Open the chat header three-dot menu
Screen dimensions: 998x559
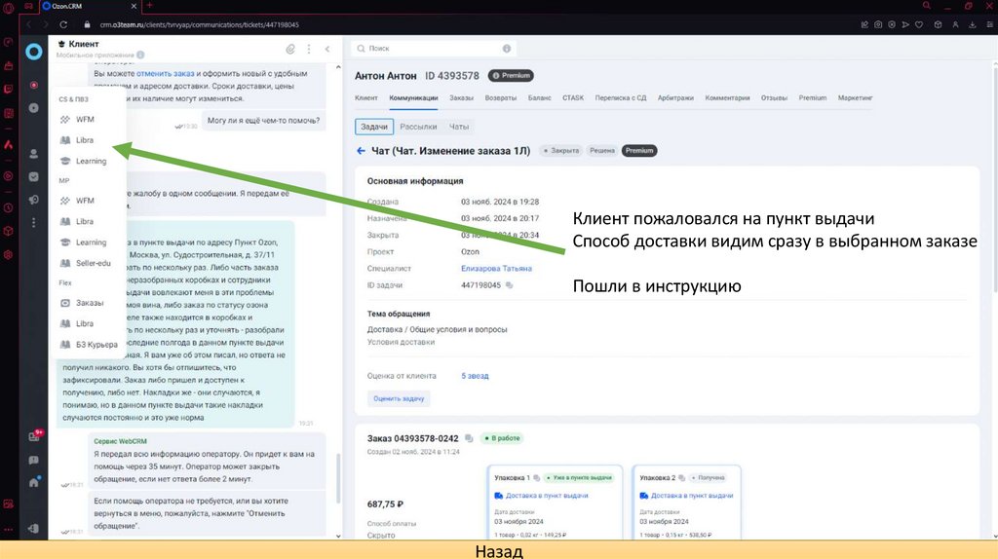309,49
